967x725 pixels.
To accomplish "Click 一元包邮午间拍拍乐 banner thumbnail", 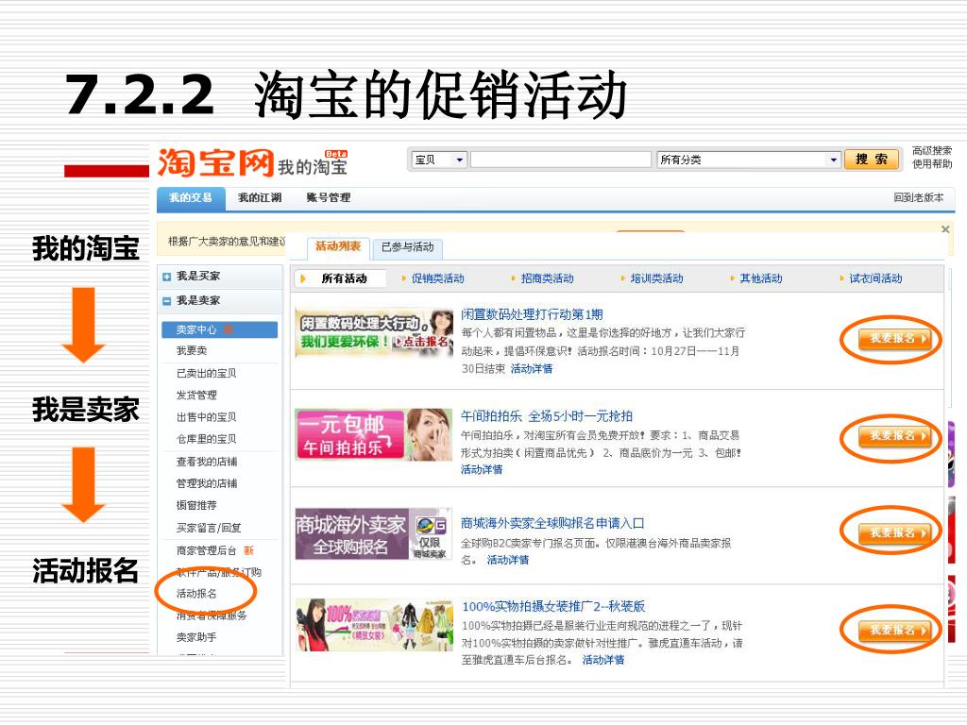I will coord(374,434).
